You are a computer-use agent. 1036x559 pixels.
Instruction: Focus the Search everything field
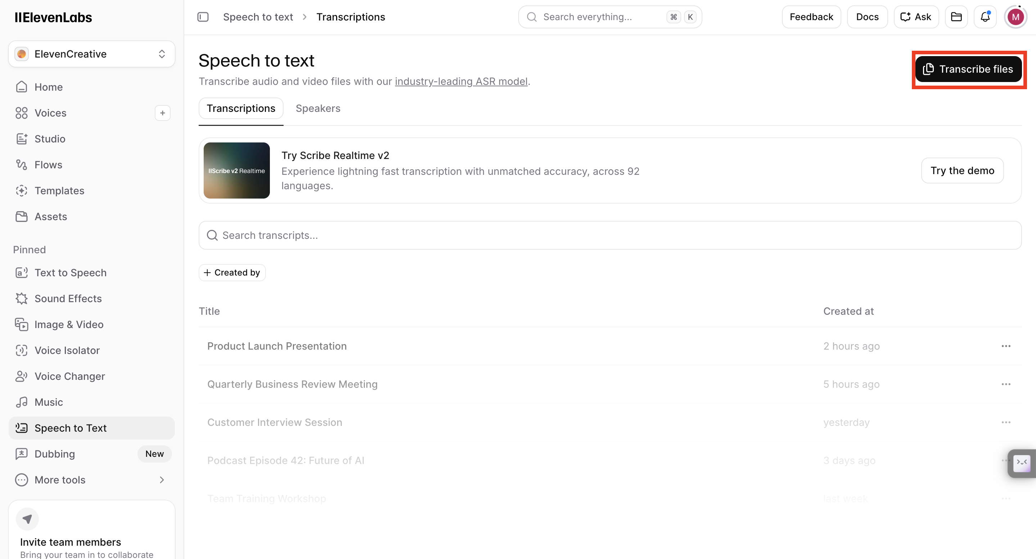coord(610,17)
